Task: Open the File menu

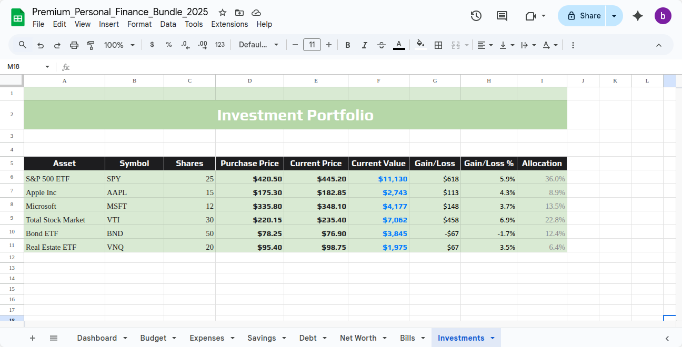Action: point(38,24)
